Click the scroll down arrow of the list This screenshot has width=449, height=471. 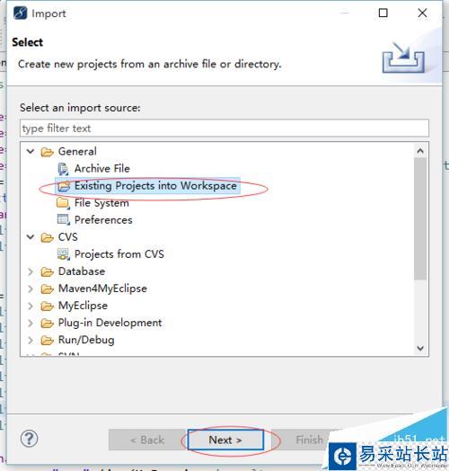(x=420, y=348)
